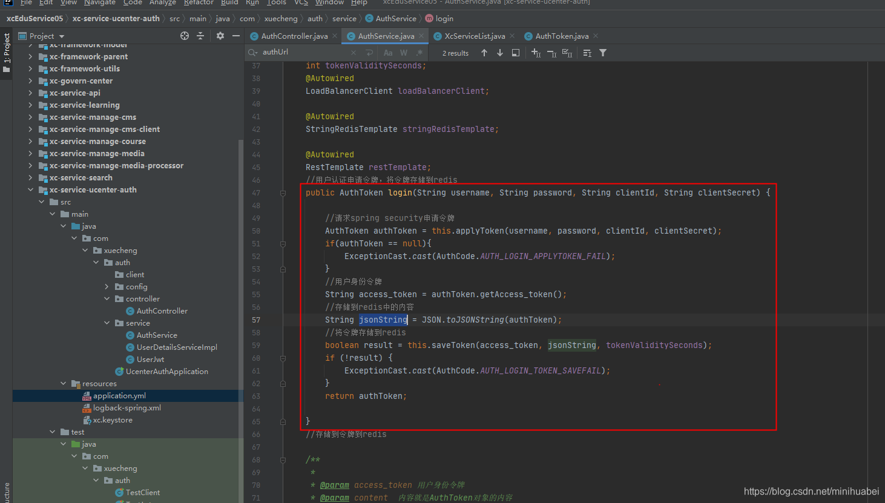Close the AuthService.java tab

coord(421,36)
